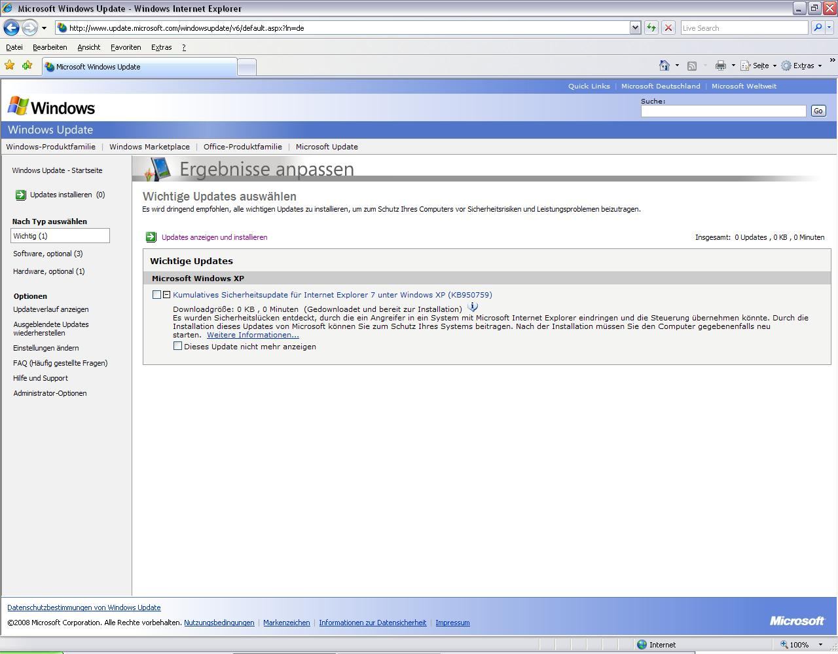Viewport: 838px width, 654px height.
Task: Open a new blank tab
Action: 246,67
